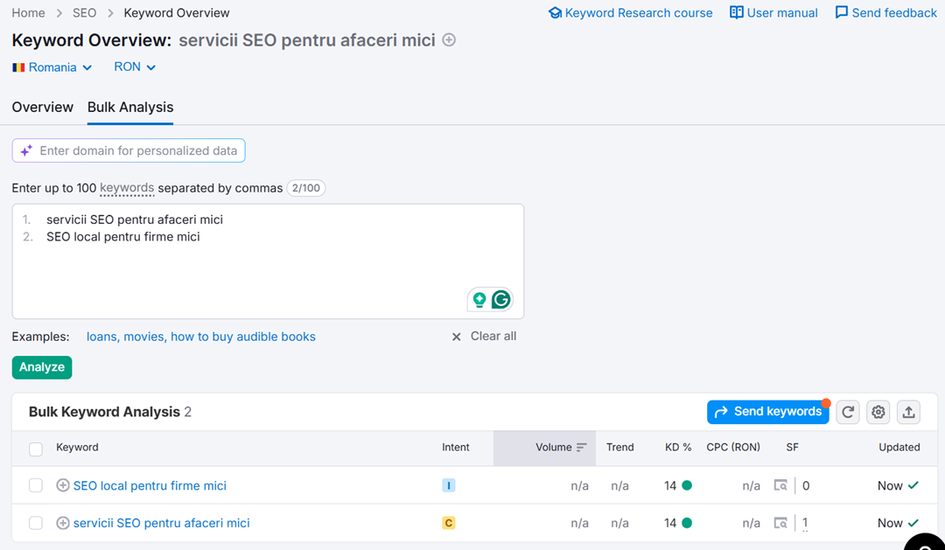Click plus icon next to keyword title

click(449, 40)
